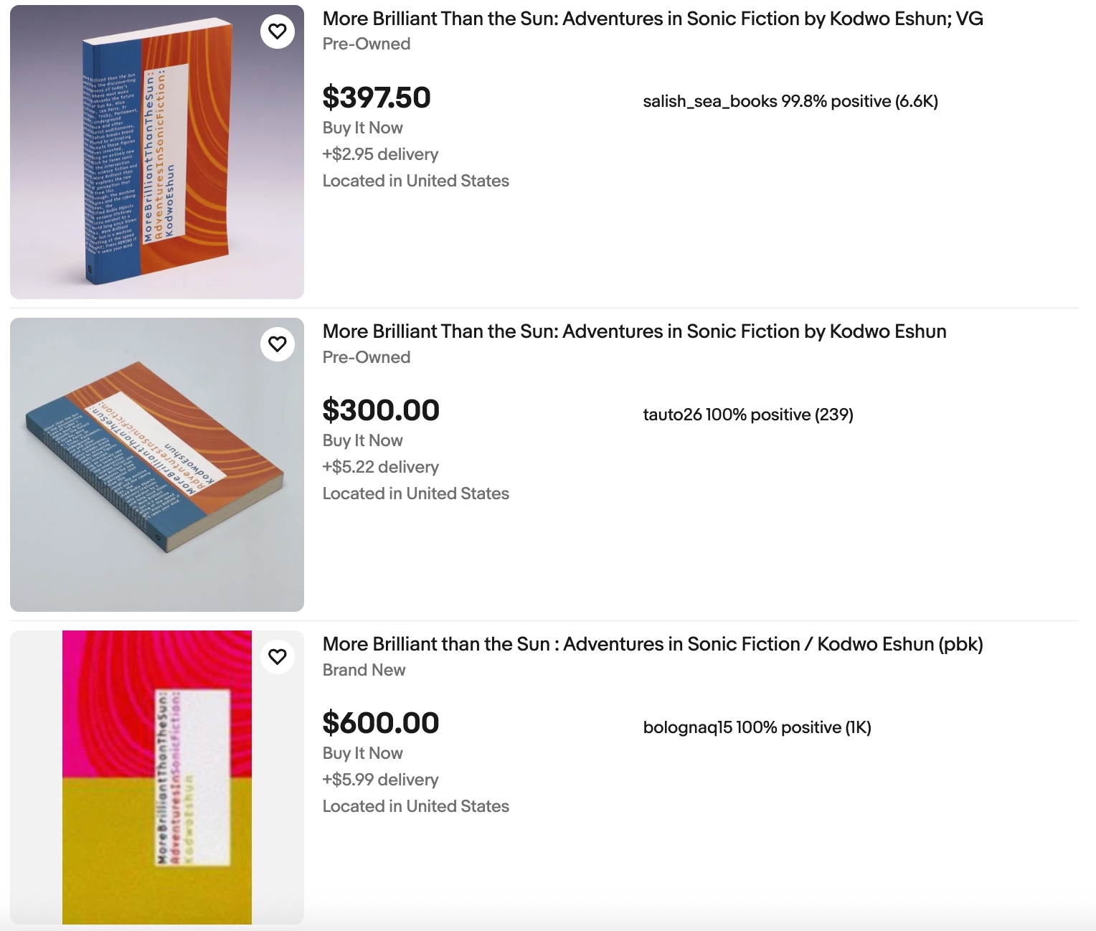Click the $300.00 price

pos(381,410)
